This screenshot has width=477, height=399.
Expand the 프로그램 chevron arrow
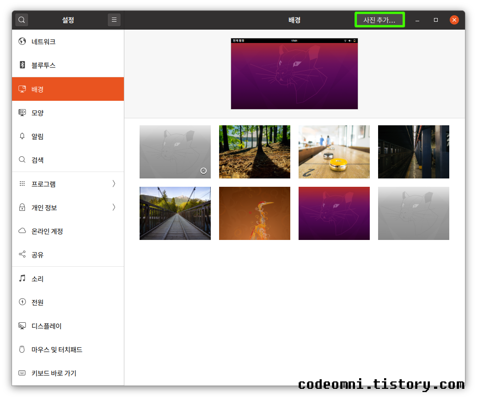(x=114, y=184)
